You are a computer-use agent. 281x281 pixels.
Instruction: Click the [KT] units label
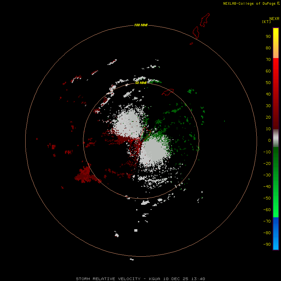click(266, 22)
